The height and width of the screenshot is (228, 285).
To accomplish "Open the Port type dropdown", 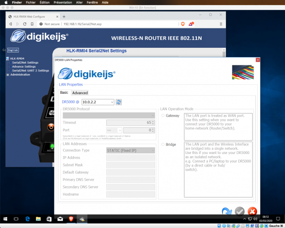I will tap(114, 130).
